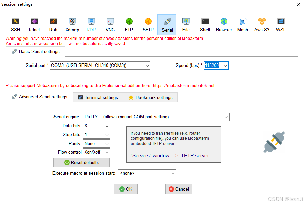Image resolution: width=304 pixels, height=204 pixels.
Task: Click the "Servers" window TFTP server link
Action: tap(170, 156)
